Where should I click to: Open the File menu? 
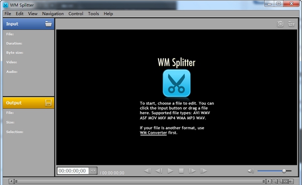[8, 14]
